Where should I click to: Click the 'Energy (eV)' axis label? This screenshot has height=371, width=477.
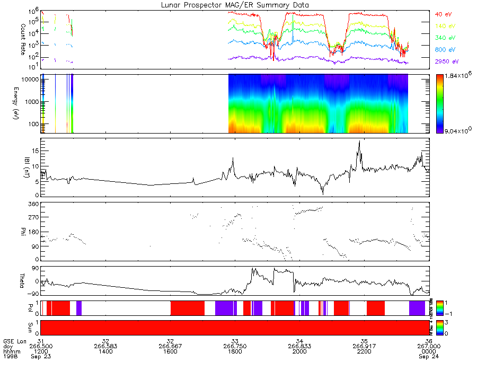16,103
